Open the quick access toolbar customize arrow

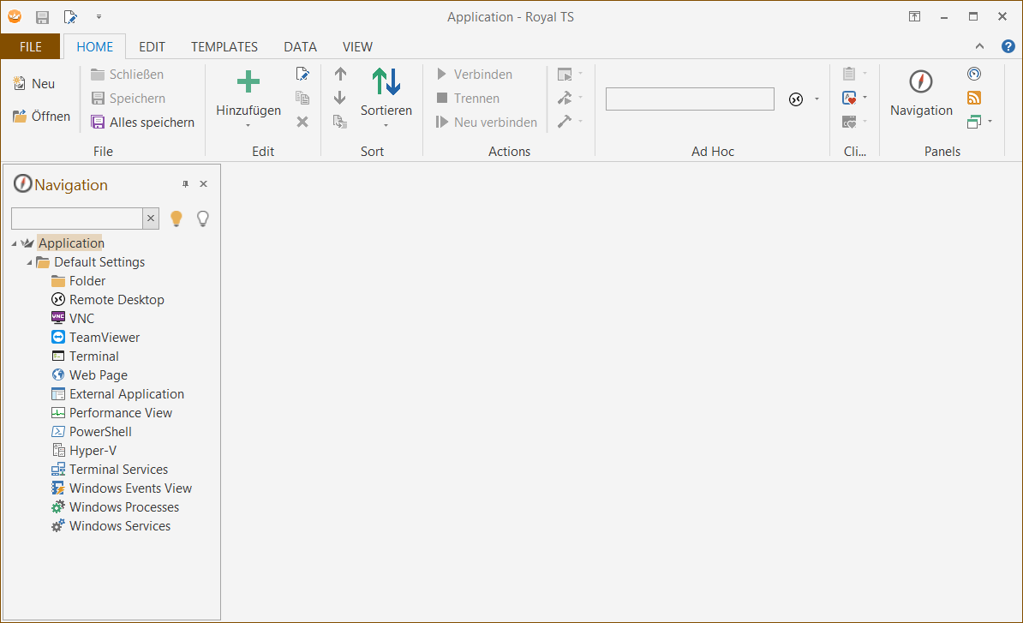pyautogui.click(x=99, y=17)
